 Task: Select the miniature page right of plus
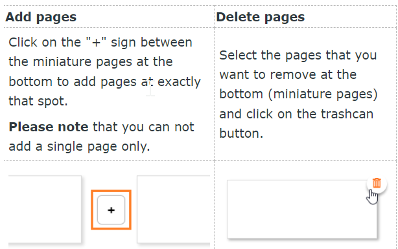tap(173, 210)
